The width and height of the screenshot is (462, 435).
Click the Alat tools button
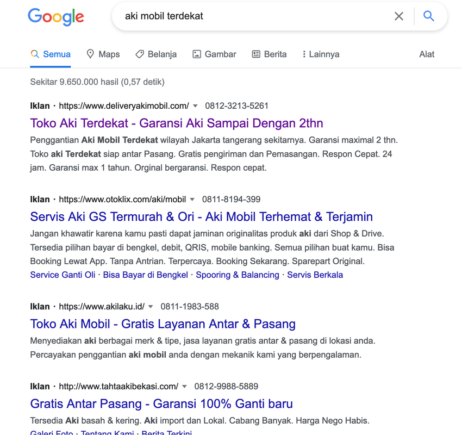427,54
